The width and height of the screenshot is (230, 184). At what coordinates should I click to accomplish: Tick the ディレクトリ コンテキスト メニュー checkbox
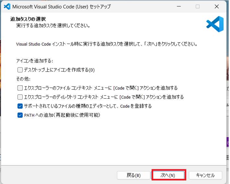click(x=20, y=97)
